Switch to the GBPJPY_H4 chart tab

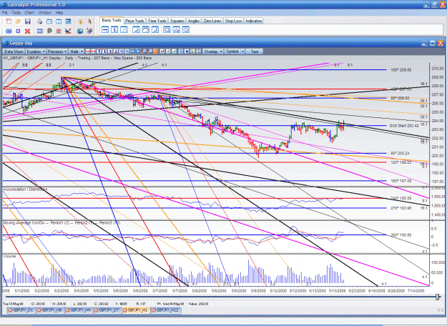(79, 310)
